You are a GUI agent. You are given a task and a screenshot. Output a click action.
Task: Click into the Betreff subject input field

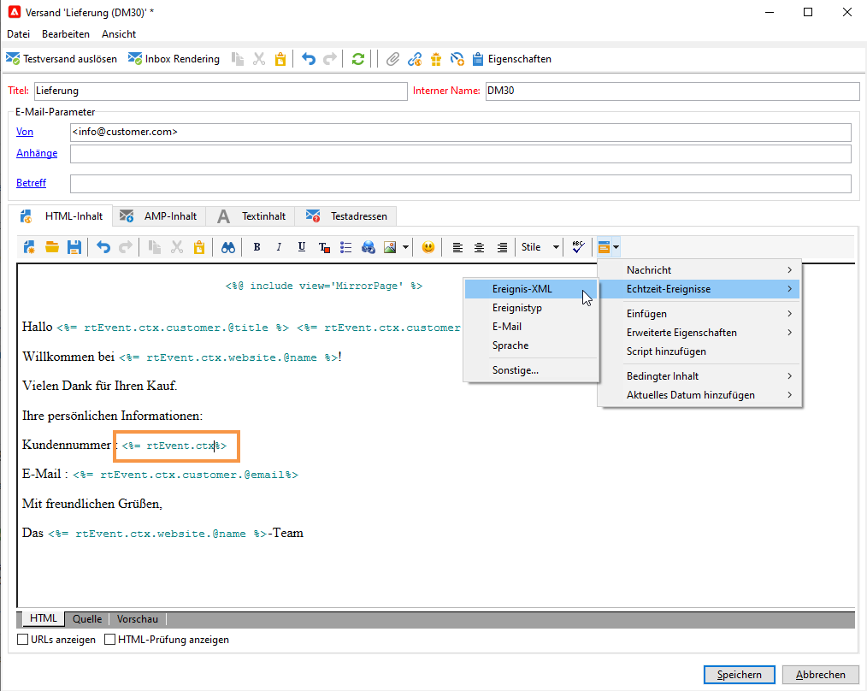tap(461, 184)
